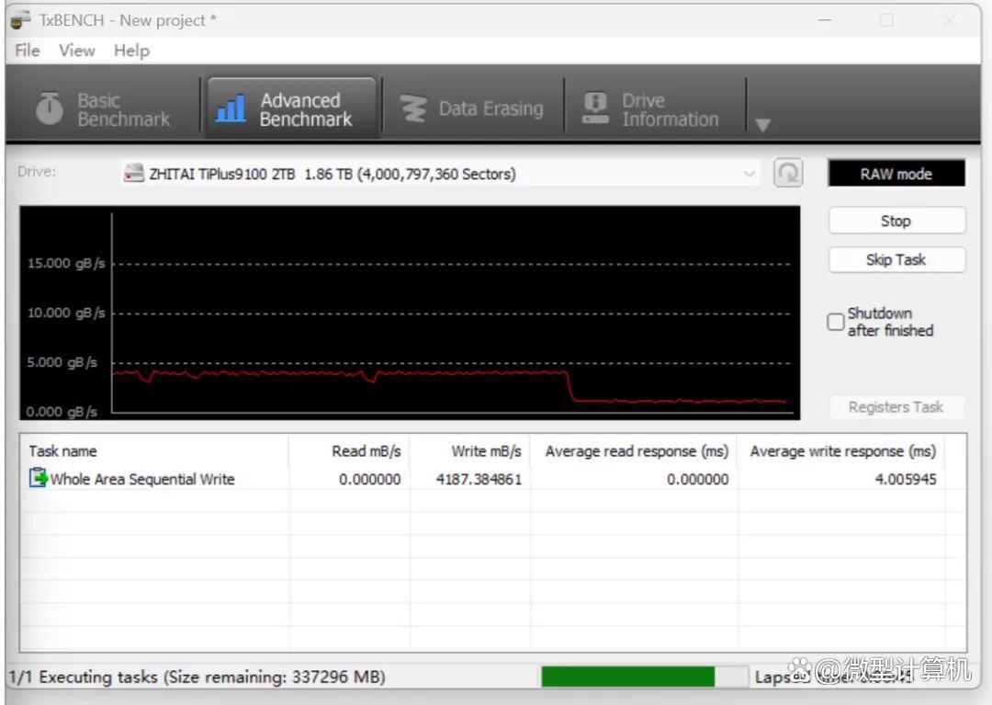Click the TxBENCH app icon in title bar
This screenshot has width=992, height=705.
click(20, 19)
